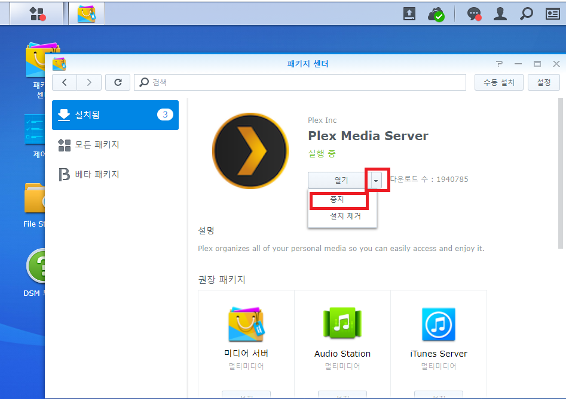Switch to 설치됨 sidebar tab

point(115,115)
